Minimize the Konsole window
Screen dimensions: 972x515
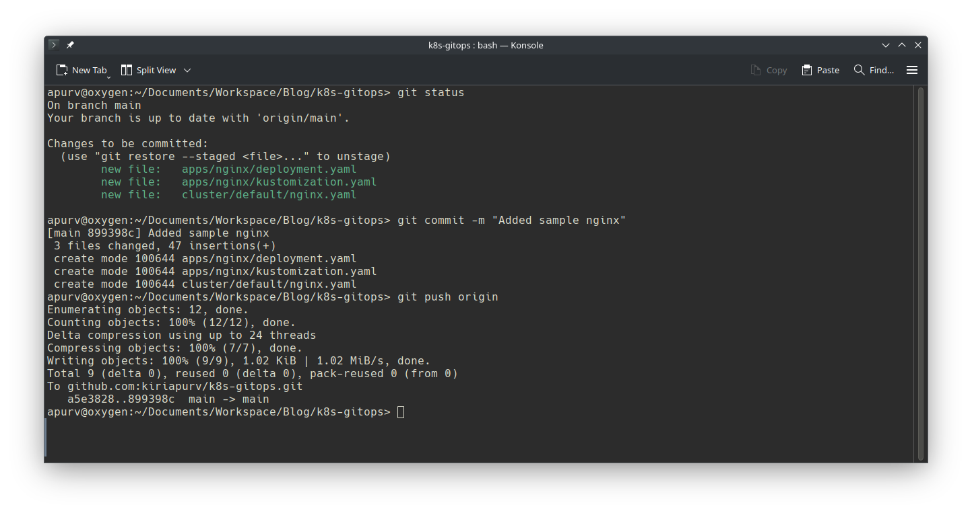pos(886,45)
